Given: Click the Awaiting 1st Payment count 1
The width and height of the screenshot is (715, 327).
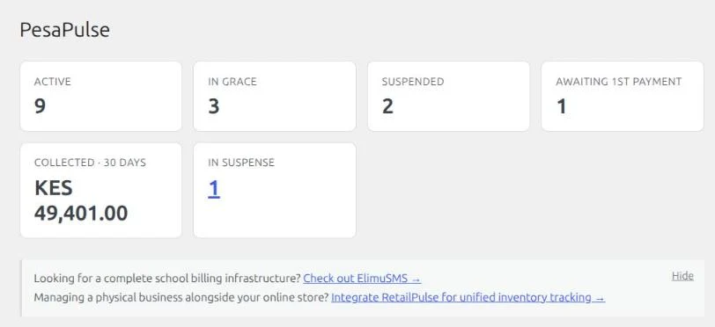Looking at the screenshot, I should pos(561,106).
